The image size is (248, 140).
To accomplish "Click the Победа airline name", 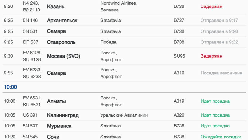I will (108, 42).
